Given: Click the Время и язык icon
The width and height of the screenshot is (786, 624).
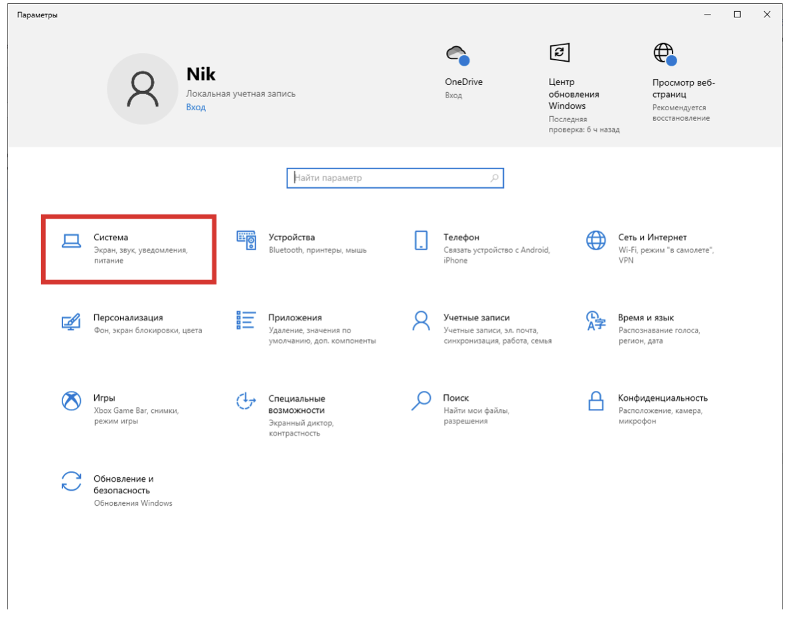Looking at the screenshot, I should 596,321.
